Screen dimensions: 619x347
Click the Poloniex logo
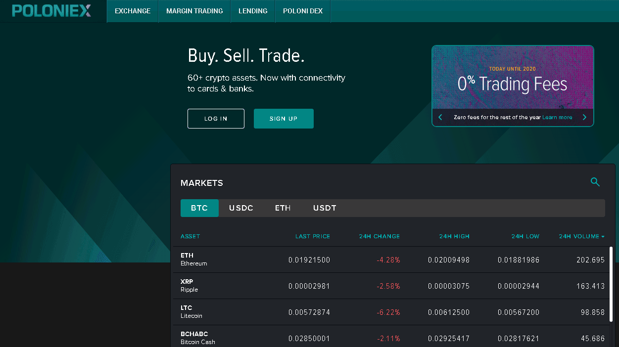point(51,10)
